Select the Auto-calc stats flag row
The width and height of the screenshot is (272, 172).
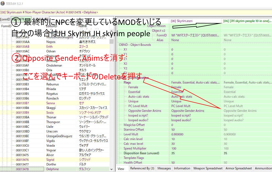coord(139,97)
